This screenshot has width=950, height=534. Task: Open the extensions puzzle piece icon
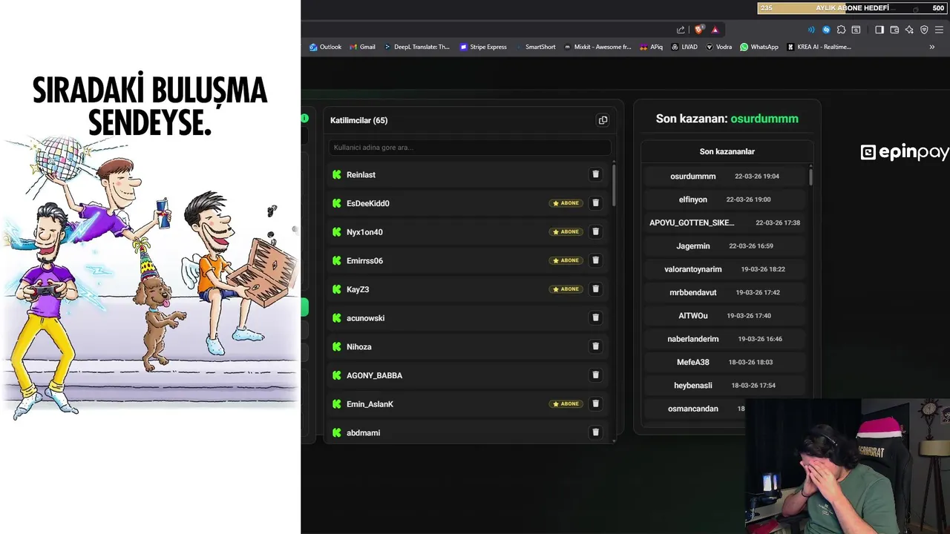pos(841,30)
